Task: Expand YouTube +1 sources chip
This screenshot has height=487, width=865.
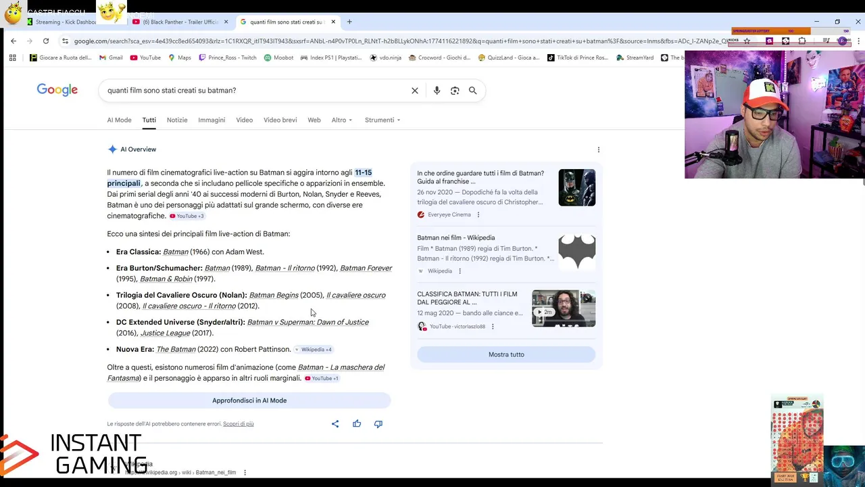Action: tap(322, 378)
